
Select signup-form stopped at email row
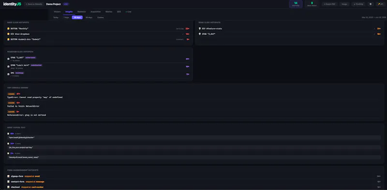click(x=194, y=176)
